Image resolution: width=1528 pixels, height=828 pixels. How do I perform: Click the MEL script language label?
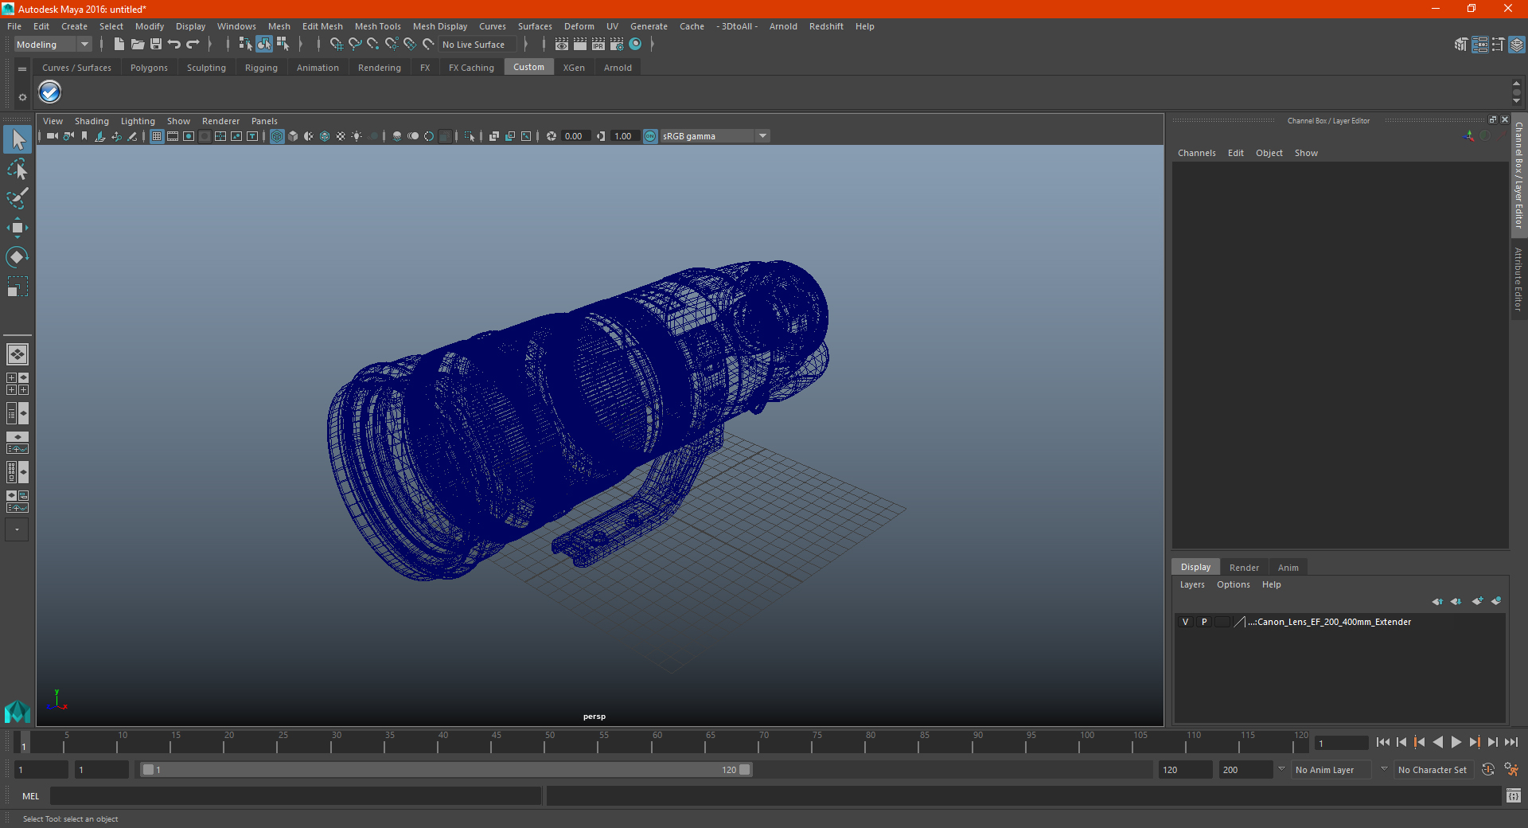tap(31, 796)
